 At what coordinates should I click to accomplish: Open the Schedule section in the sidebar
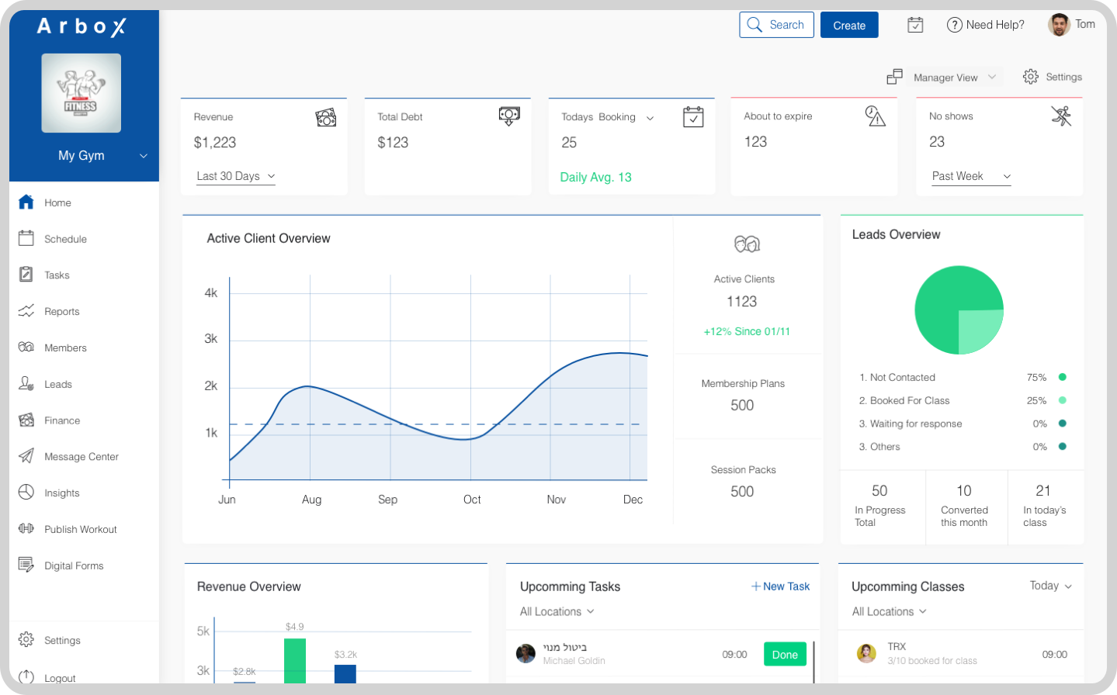(65, 239)
